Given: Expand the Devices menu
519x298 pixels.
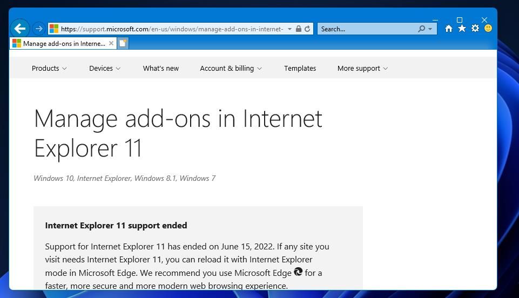Looking at the screenshot, I should pyautogui.click(x=105, y=68).
